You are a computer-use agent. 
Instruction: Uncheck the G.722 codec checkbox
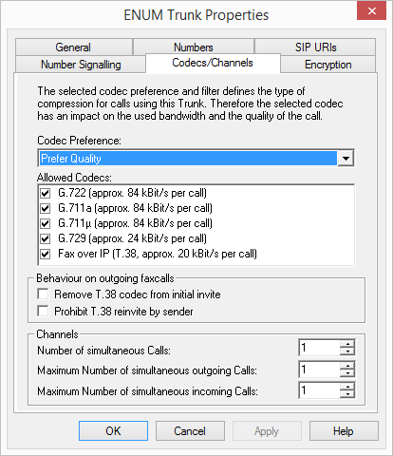tap(46, 193)
